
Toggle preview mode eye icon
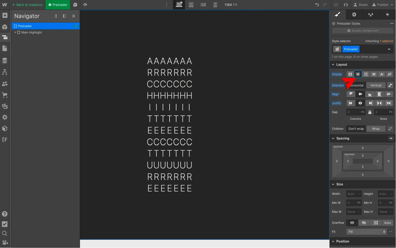(85, 5)
